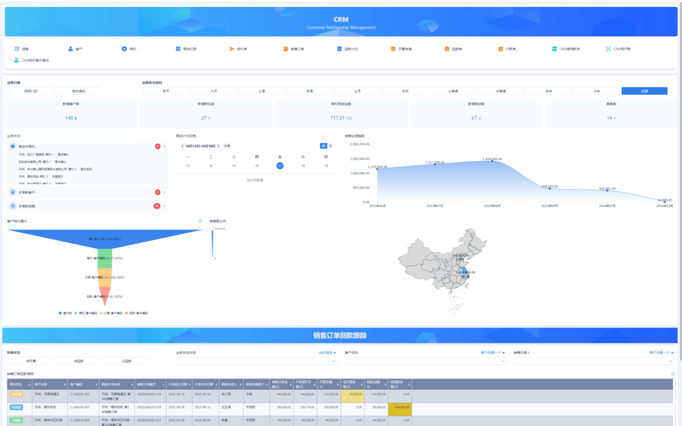The image size is (682, 426).
Task: Click the 2023年08月 point on sales trend chart
Action: 492,161
